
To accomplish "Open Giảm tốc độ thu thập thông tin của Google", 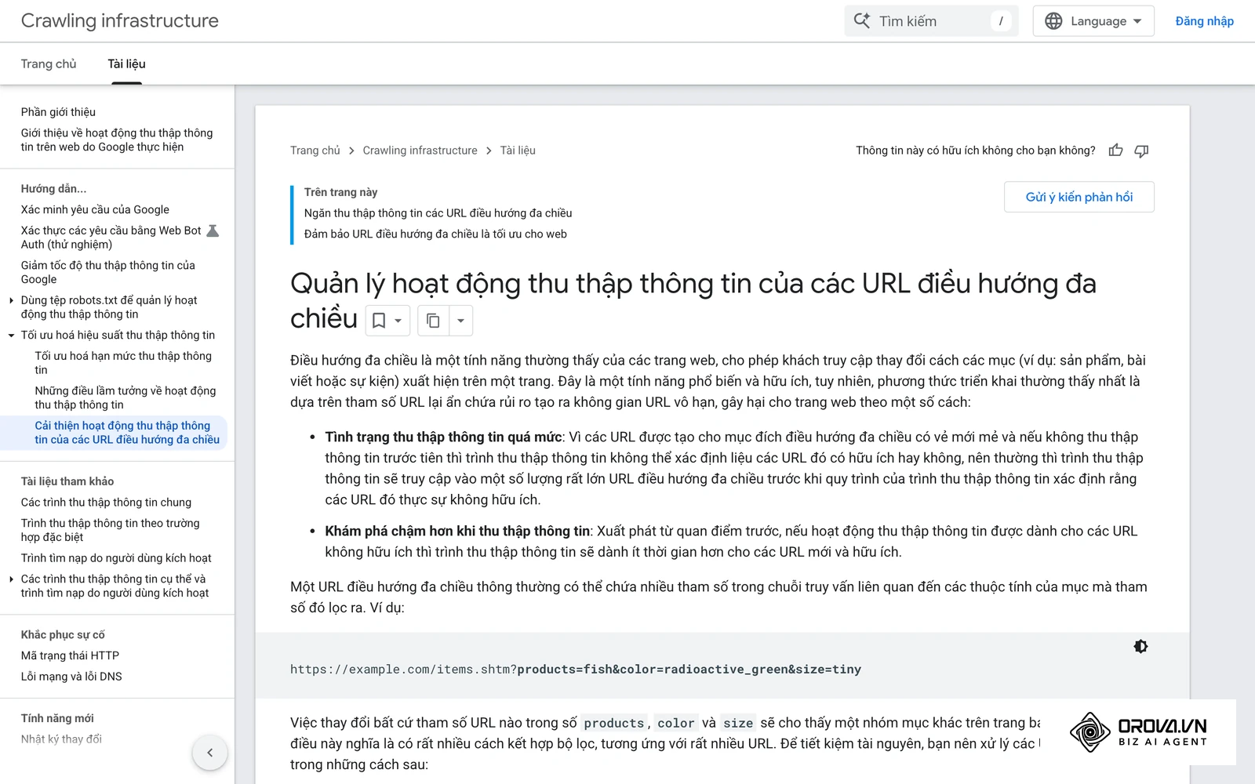I will [x=108, y=272].
